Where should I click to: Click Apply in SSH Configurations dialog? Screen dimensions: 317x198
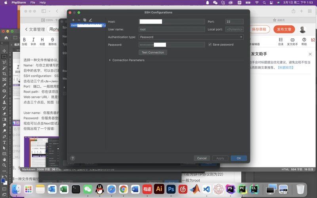point(220,158)
